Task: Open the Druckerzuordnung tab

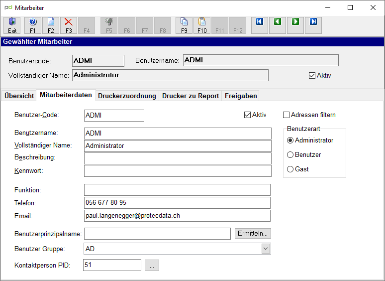Action: point(127,96)
